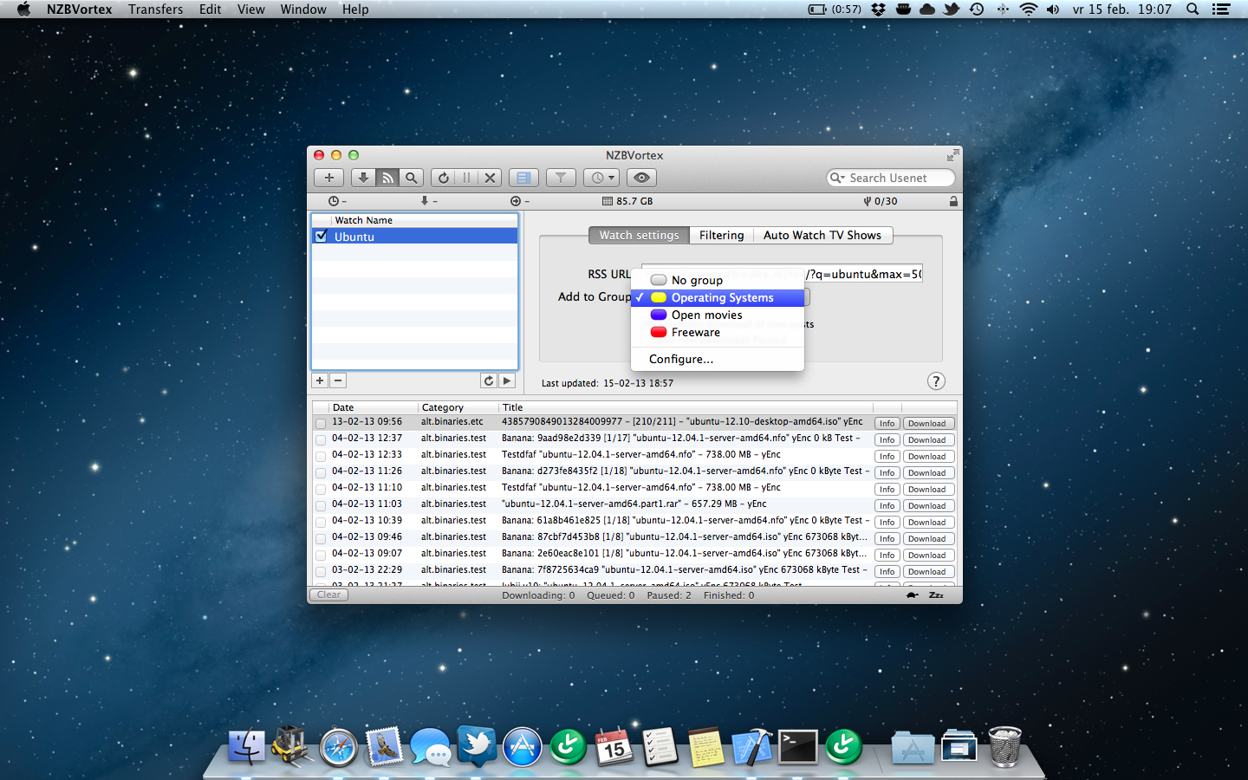The height and width of the screenshot is (780, 1248).
Task: Sort results by Category column header
Action: click(x=458, y=407)
